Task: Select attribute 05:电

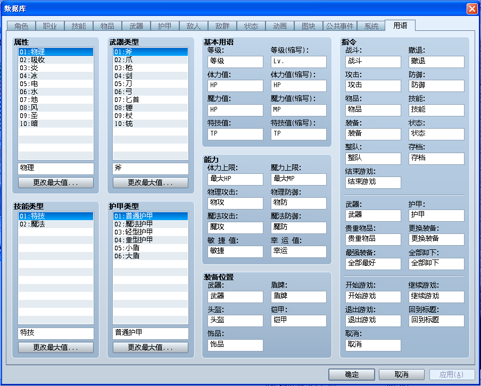Action: (x=56, y=83)
